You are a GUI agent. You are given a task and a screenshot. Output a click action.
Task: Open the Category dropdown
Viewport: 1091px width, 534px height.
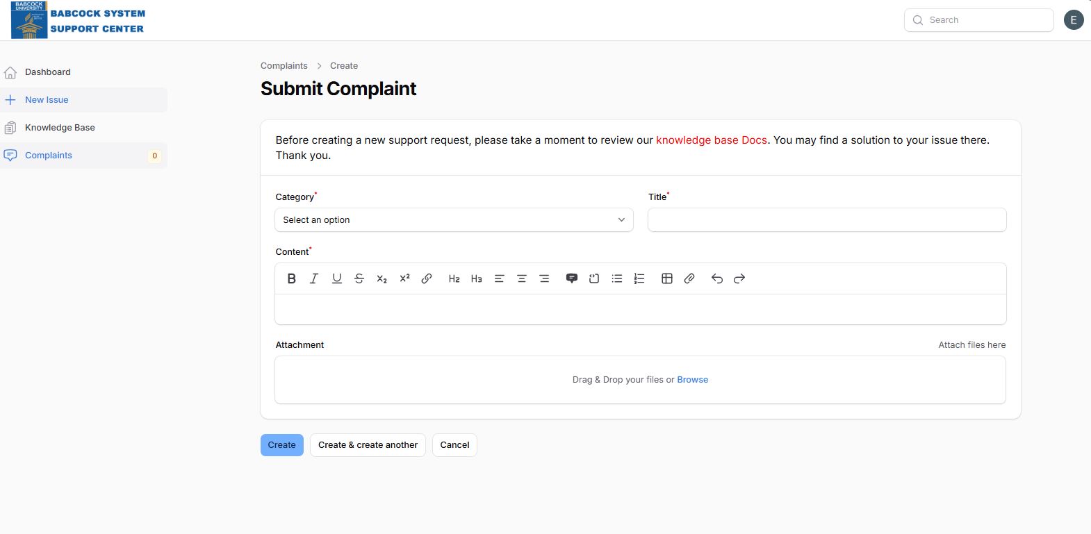click(x=454, y=220)
